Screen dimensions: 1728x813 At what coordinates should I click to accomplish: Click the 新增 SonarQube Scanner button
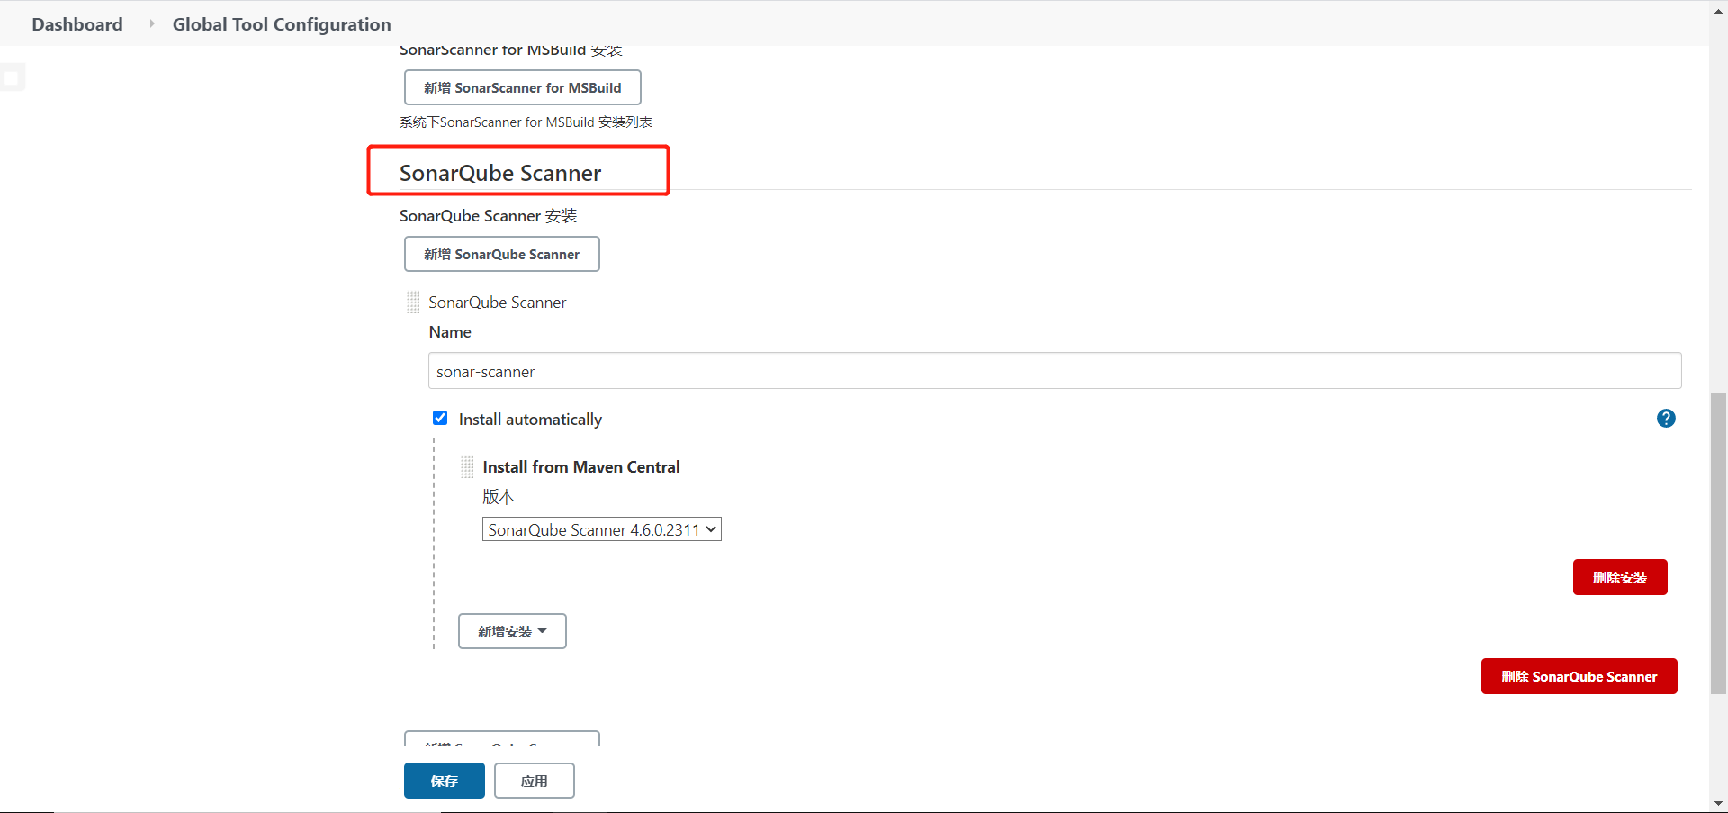502,254
